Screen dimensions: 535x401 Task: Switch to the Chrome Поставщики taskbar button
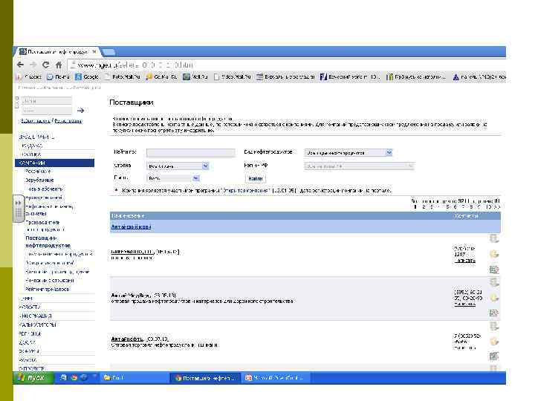pos(205,378)
